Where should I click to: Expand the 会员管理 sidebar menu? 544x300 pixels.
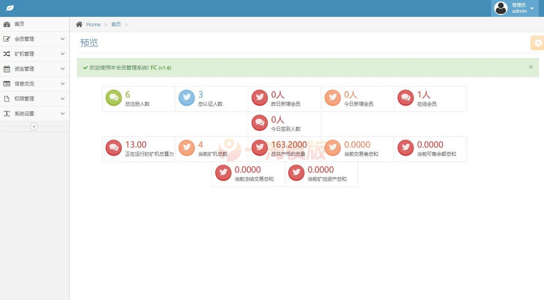34,39
